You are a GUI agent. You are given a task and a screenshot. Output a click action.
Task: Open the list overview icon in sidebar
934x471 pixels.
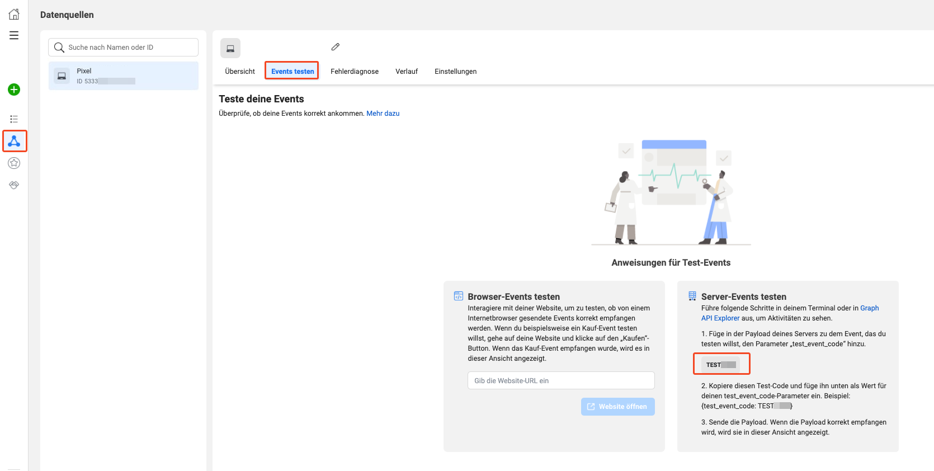pyautogui.click(x=14, y=119)
